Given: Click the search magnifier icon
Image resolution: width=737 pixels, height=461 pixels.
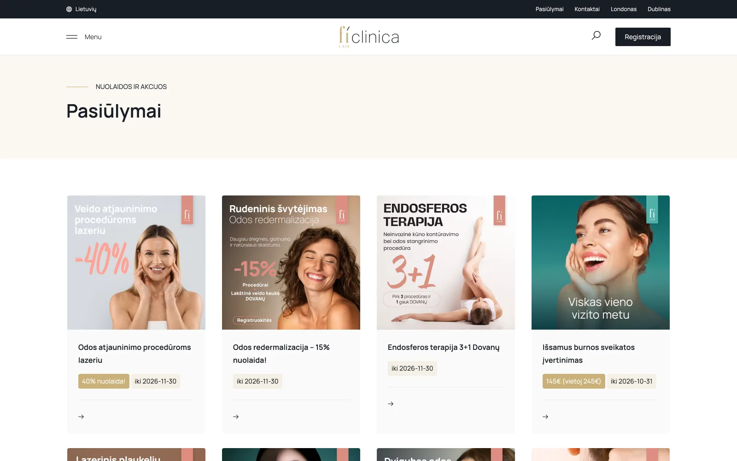Looking at the screenshot, I should [596, 35].
